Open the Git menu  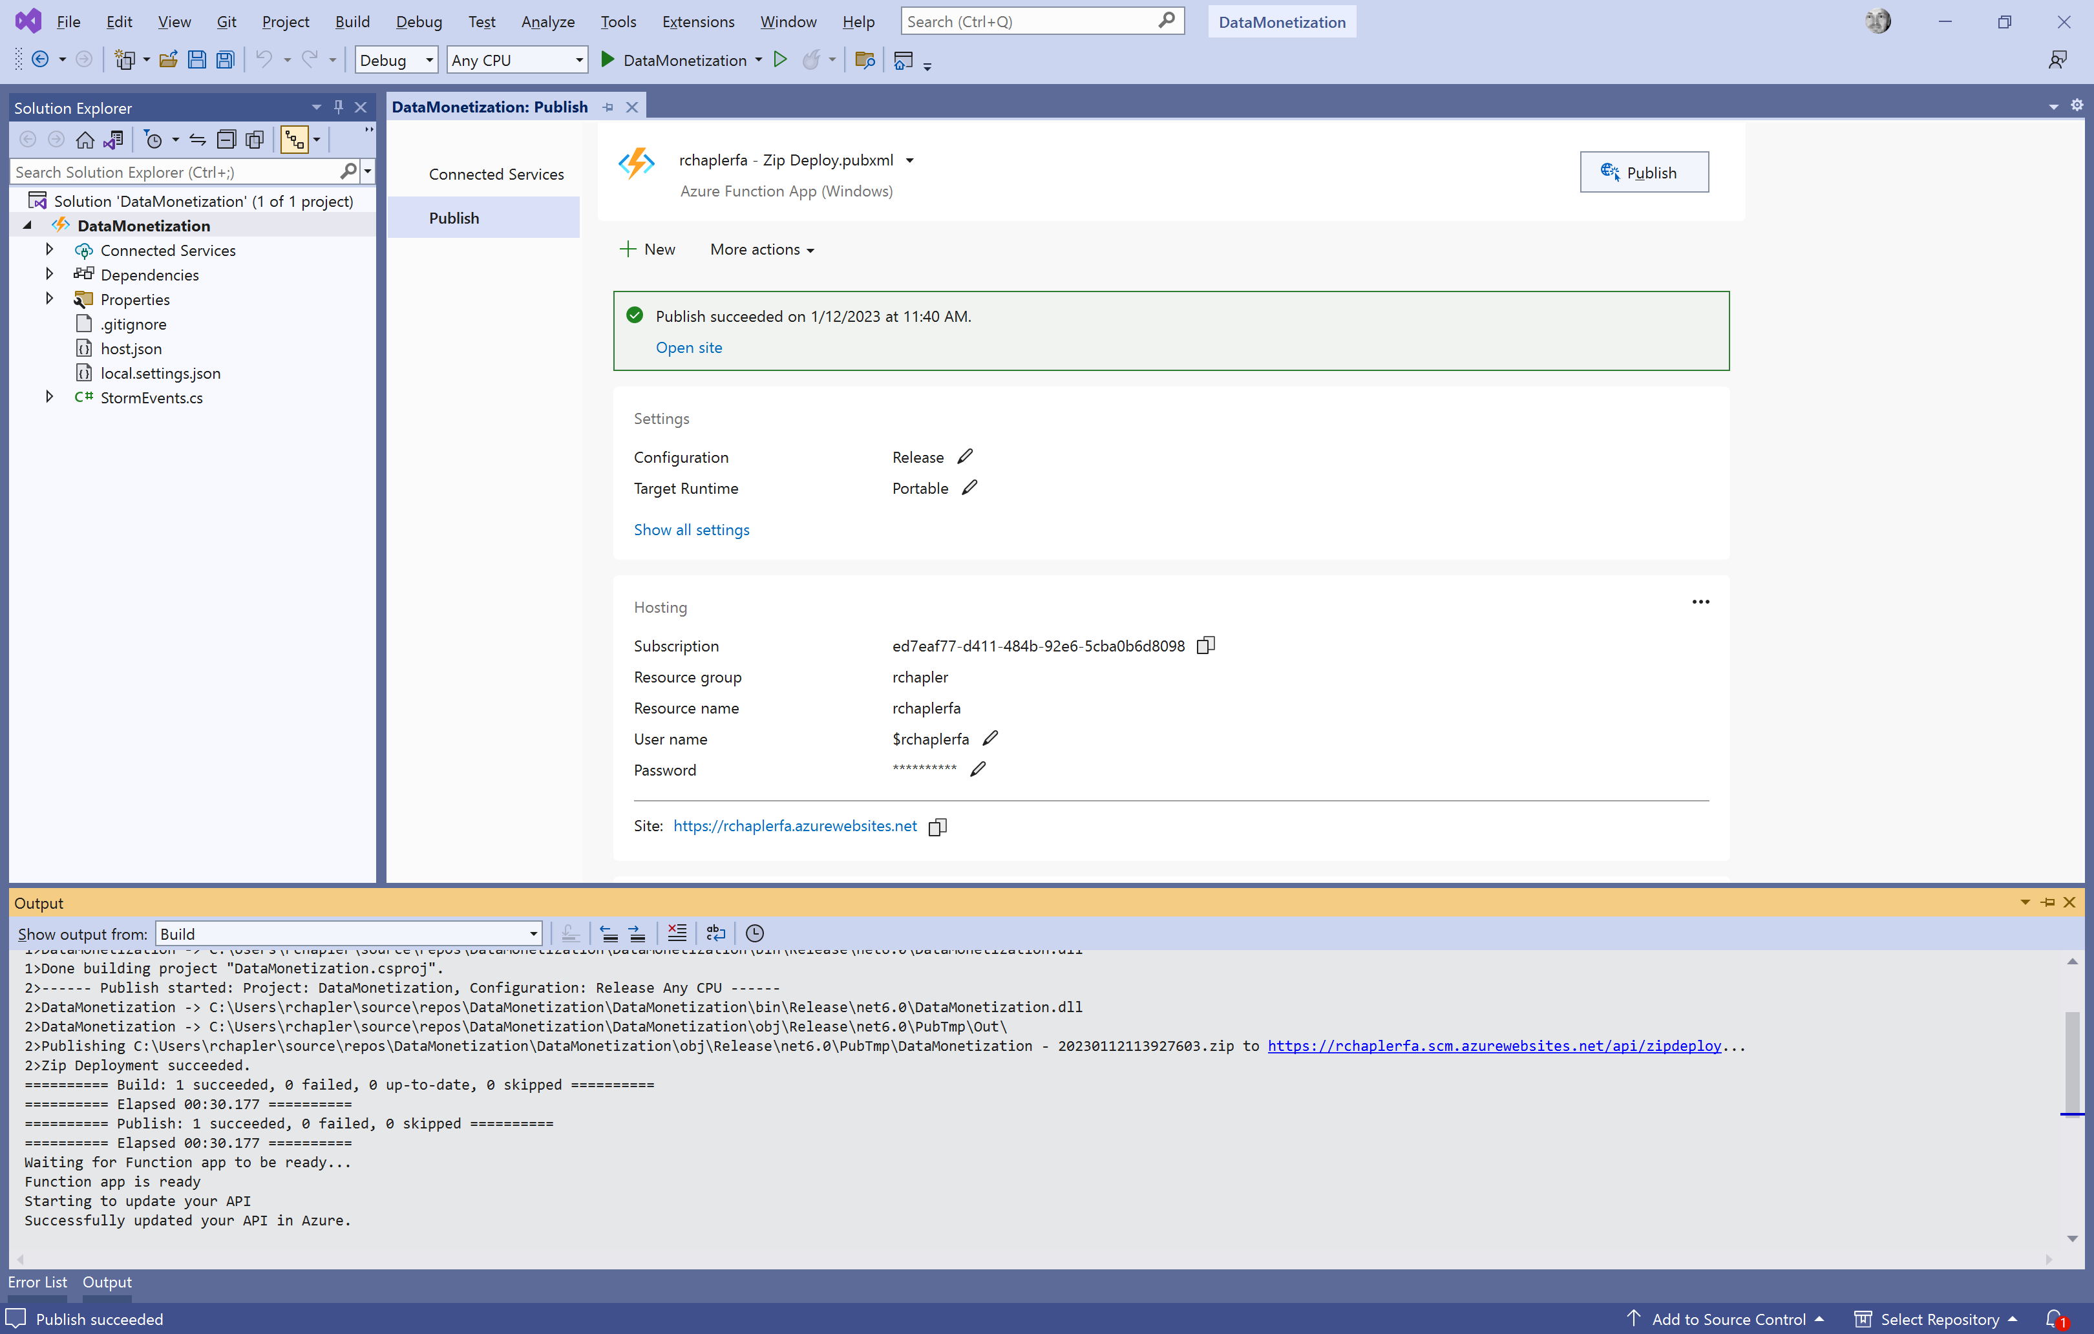click(x=226, y=22)
